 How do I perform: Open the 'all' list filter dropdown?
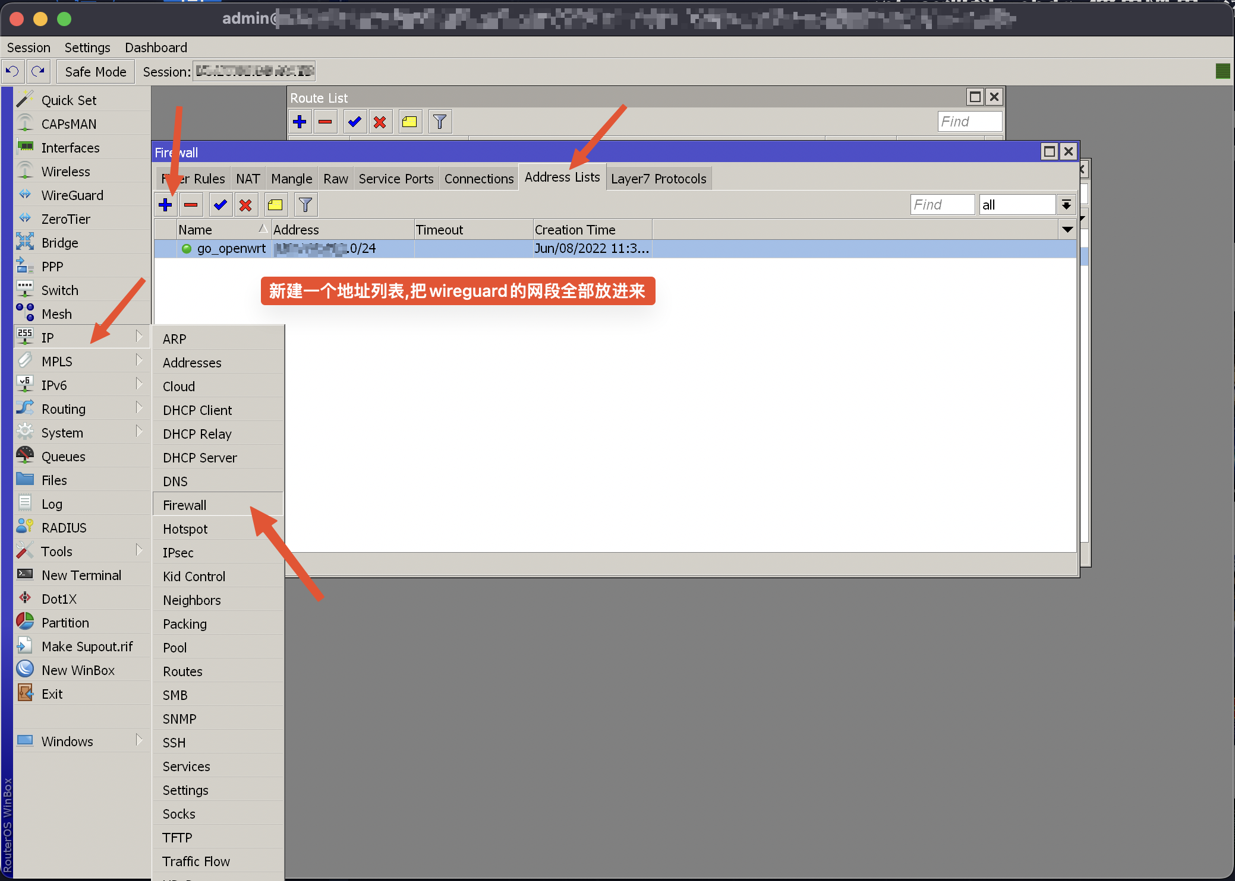[1067, 205]
